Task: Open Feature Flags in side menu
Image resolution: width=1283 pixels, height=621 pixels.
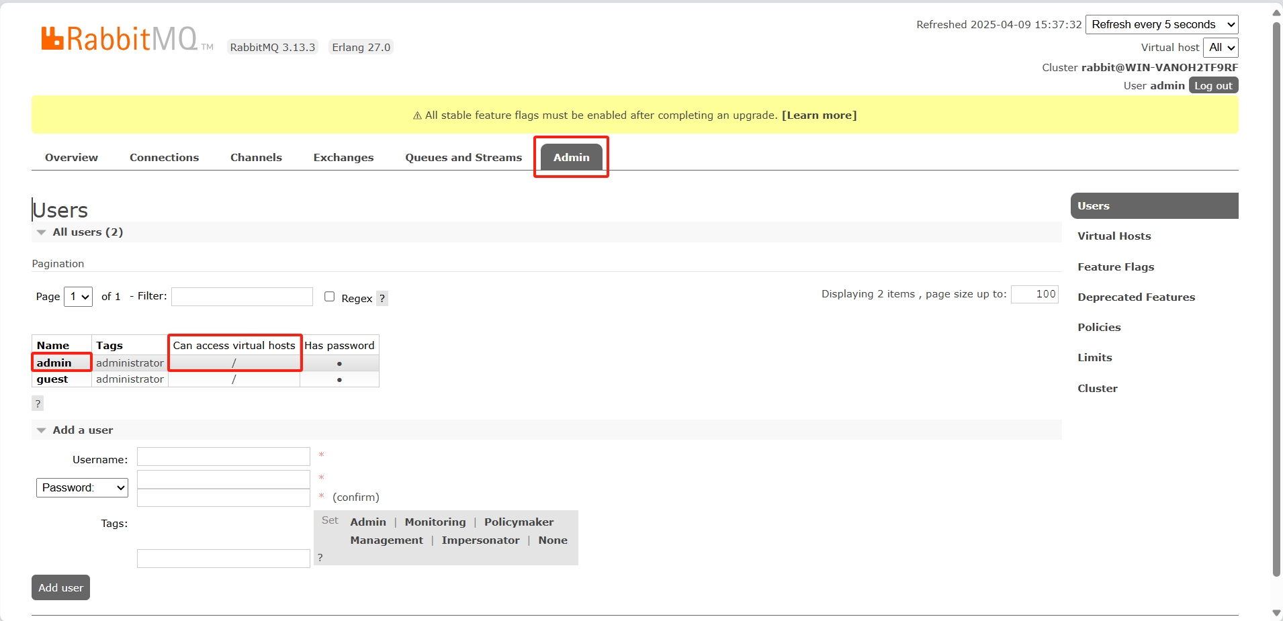Action: [1116, 267]
